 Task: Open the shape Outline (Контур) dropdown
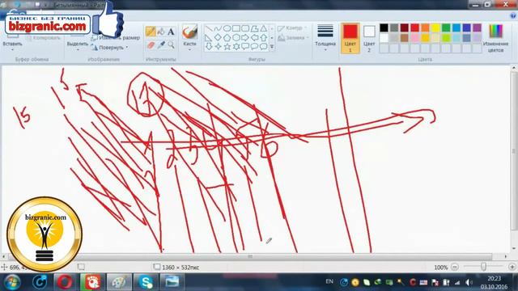(x=293, y=28)
